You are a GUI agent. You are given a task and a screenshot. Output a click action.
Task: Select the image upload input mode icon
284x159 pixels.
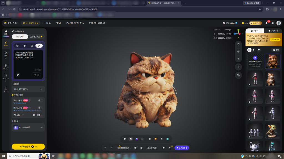17,46
